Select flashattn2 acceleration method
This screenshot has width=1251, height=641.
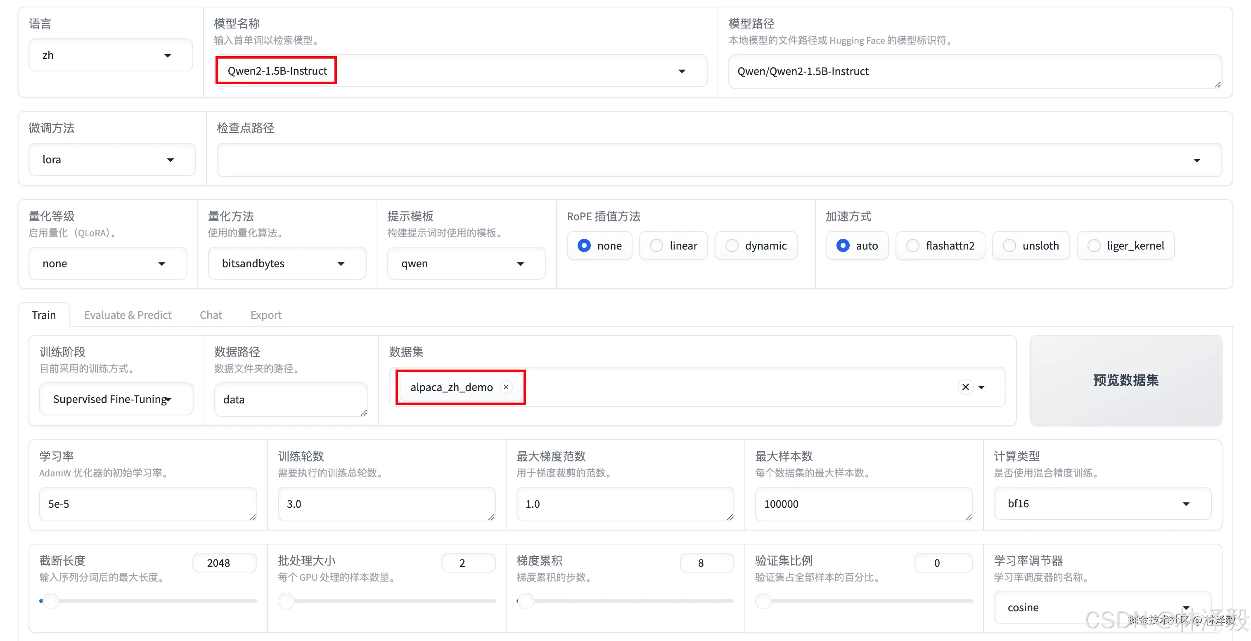tap(912, 245)
